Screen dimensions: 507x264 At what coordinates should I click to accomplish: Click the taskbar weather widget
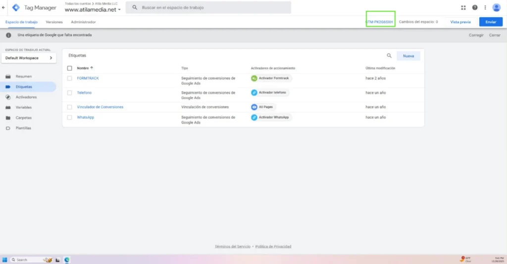(465, 260)
